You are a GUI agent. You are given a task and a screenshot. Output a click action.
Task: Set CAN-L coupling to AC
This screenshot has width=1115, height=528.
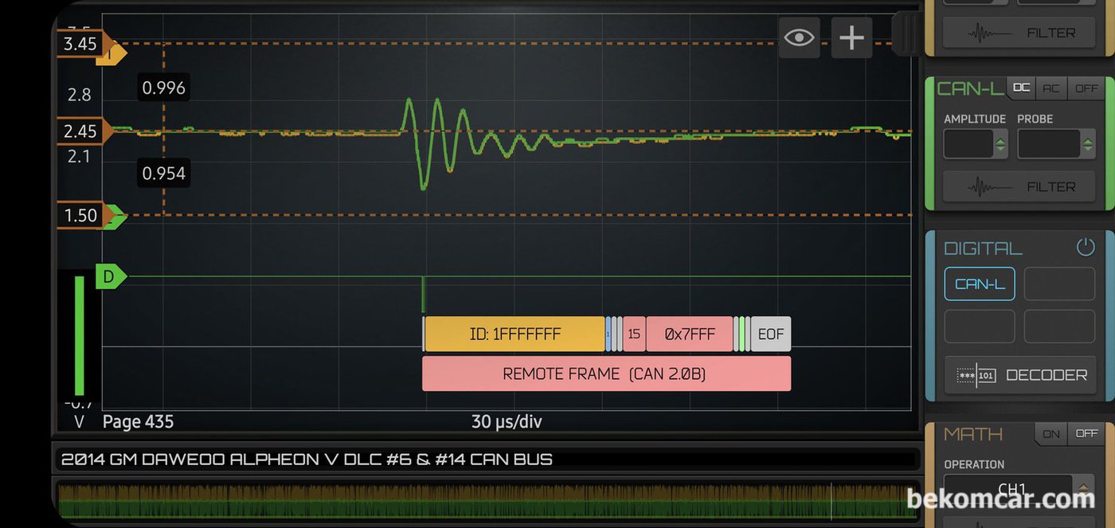point(1051,88)
